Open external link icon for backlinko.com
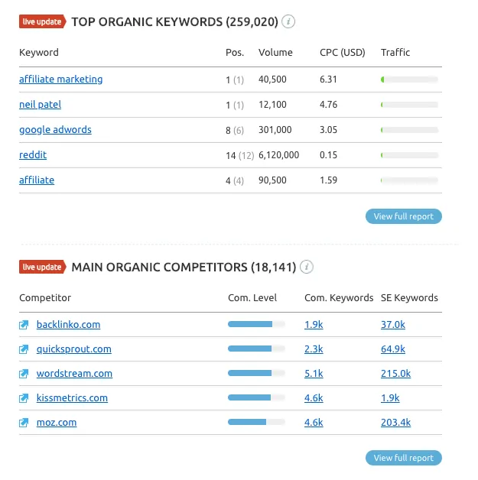 coord(24,325)
